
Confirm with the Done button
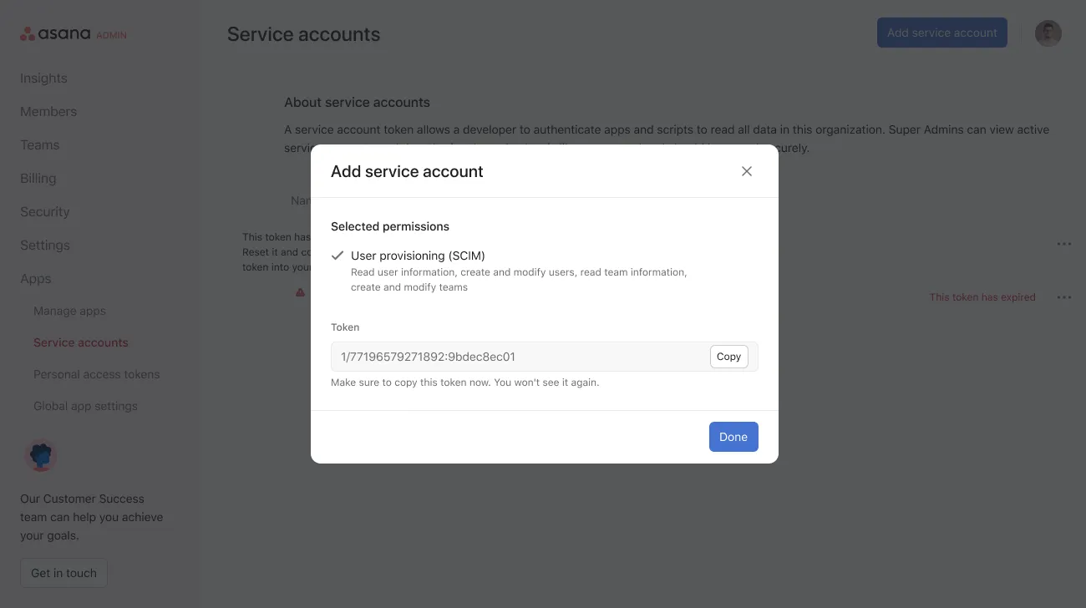coord(733,437)
